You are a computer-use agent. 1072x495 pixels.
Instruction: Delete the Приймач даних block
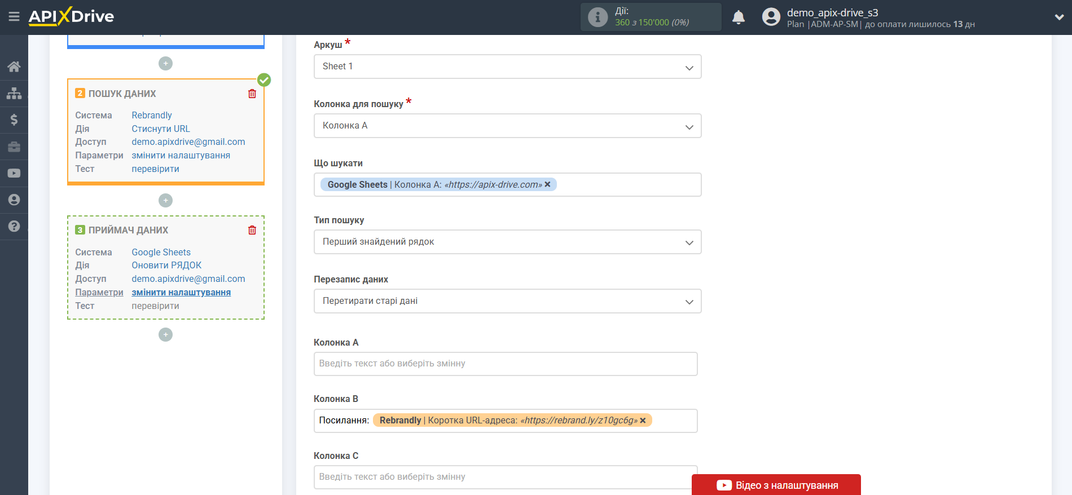[252, 230]
